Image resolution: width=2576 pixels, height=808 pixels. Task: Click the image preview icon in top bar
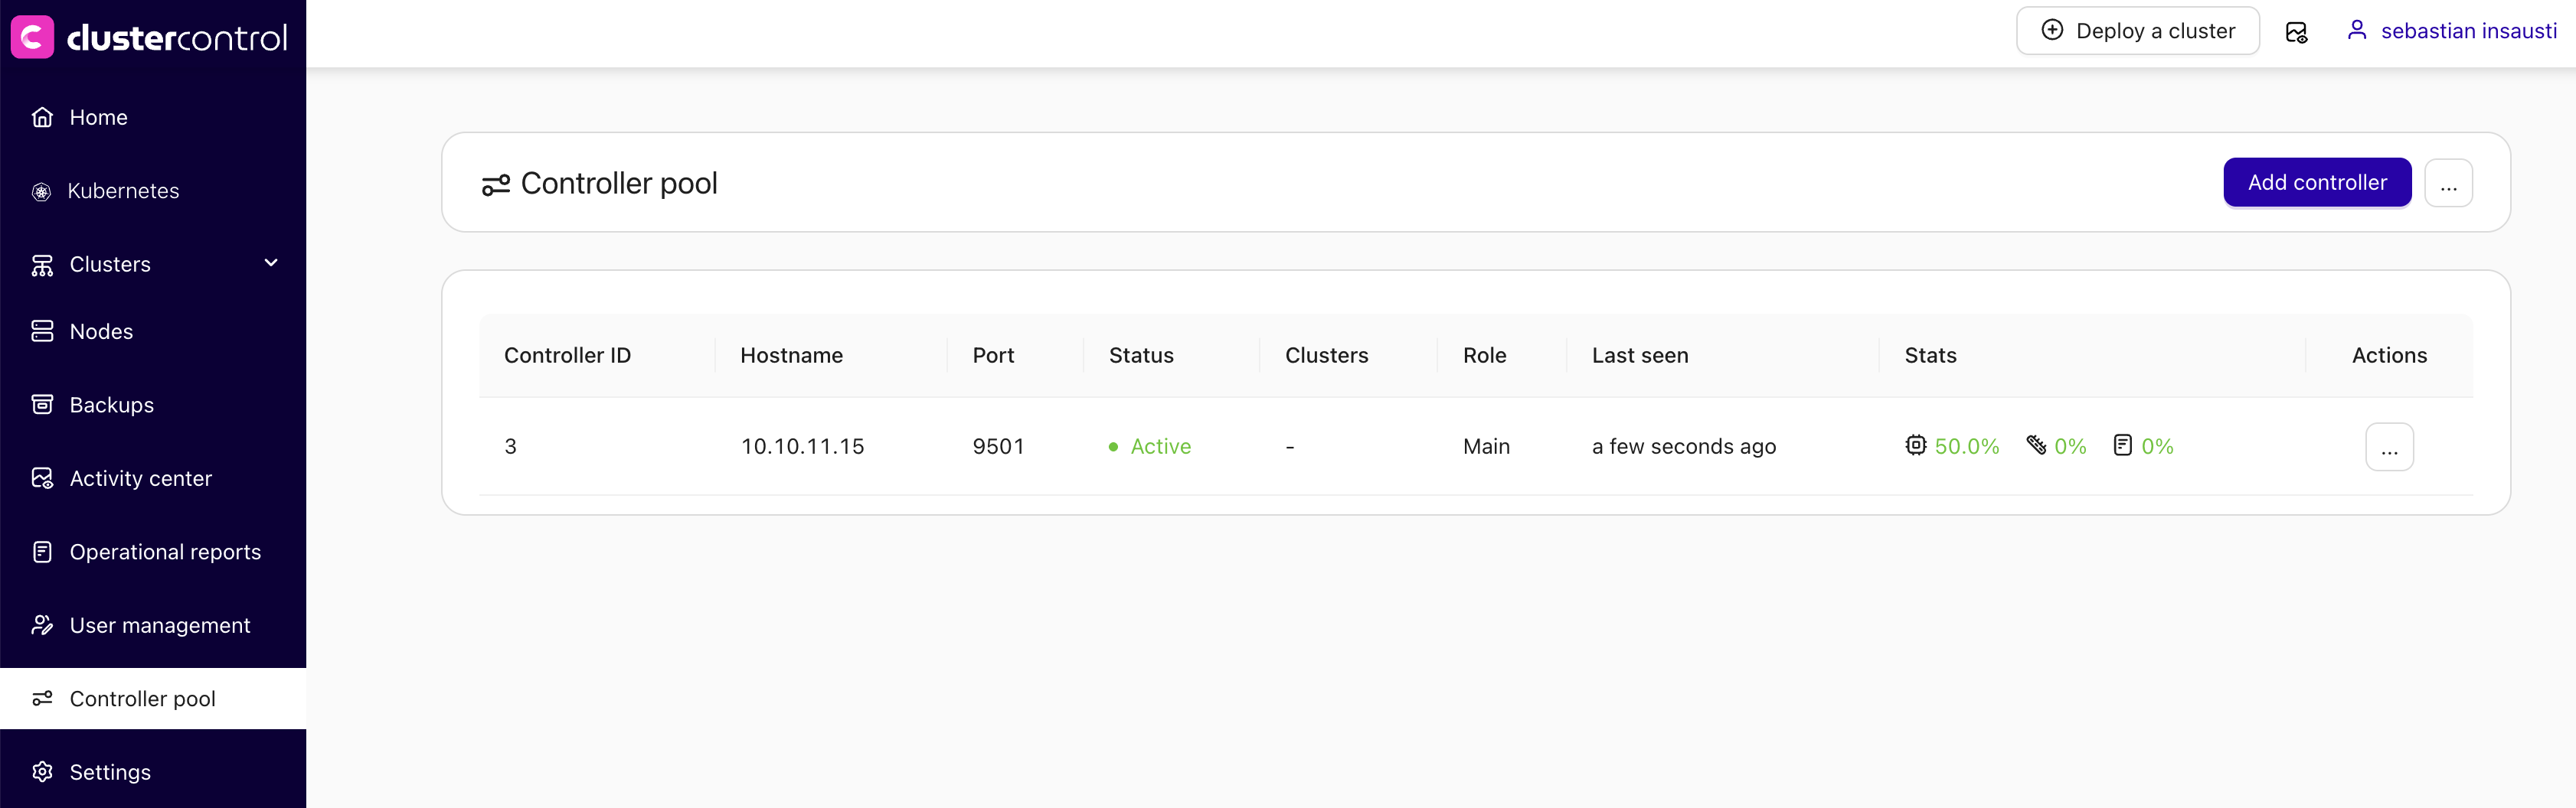[x=2296, y=31]
